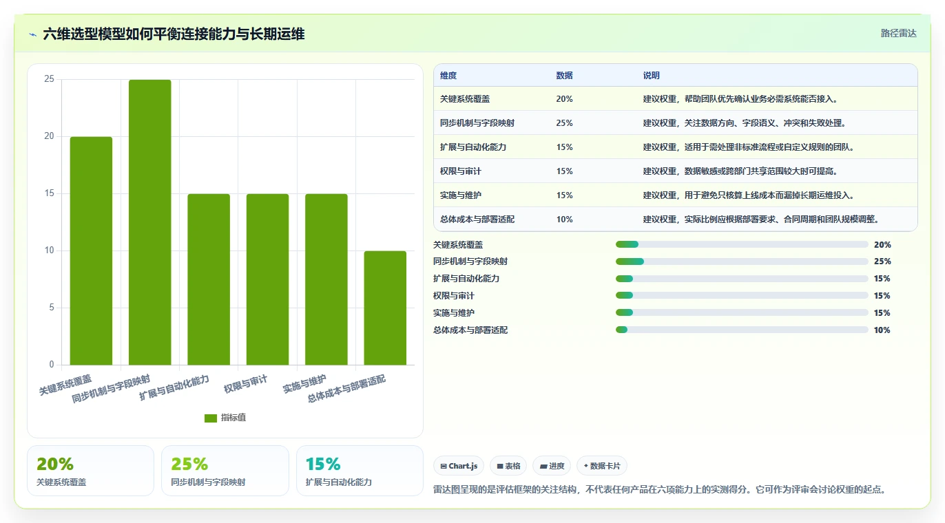Click the 同步机制与字段映射 progress bar
Image resolution: width=945 pixels, height=523 pixels.
(742, 261)
